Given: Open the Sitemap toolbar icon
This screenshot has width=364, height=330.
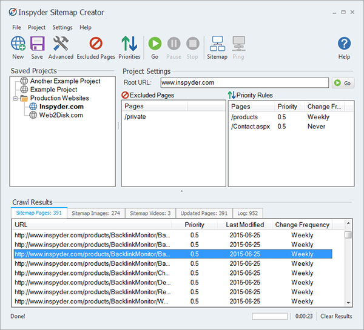Looking at the screenshot, I should pos(217,44).
